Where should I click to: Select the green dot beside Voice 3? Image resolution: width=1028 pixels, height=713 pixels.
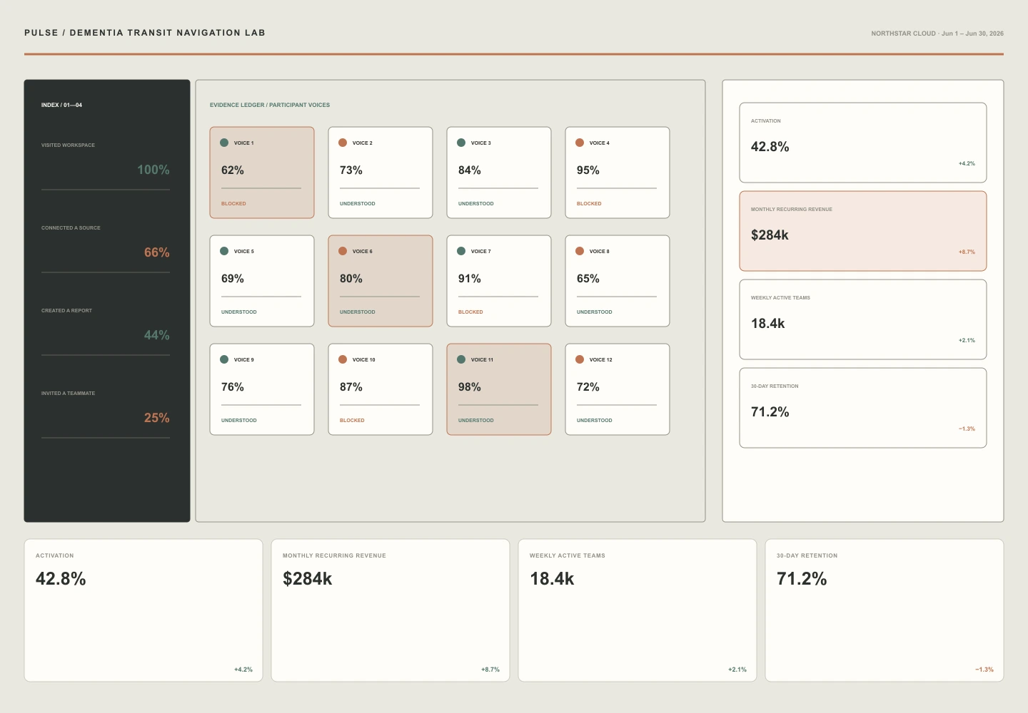(x=461, y=143)
